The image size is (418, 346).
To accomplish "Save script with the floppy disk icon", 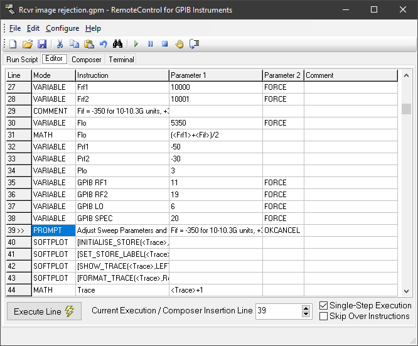I will point(41,44).
